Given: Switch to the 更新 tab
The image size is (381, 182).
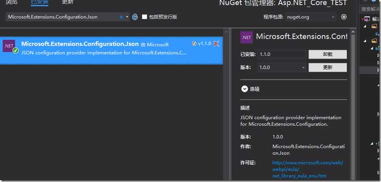Looking at the screenshot, I should (67, 2).
